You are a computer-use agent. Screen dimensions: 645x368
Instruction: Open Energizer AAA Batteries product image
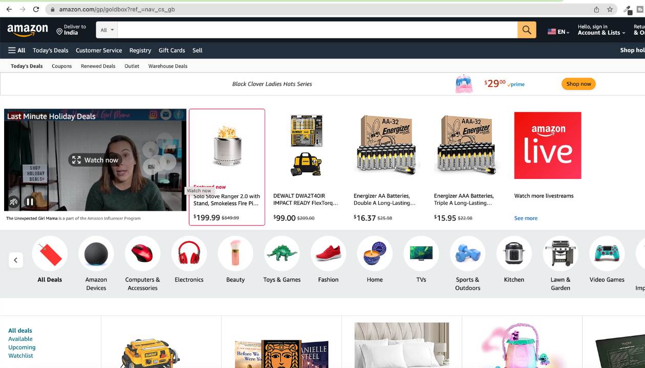point(467,146)
